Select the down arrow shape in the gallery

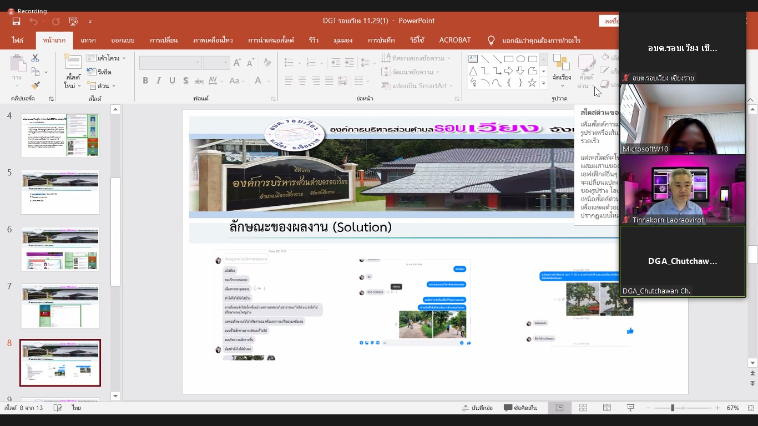pos(521,71)
